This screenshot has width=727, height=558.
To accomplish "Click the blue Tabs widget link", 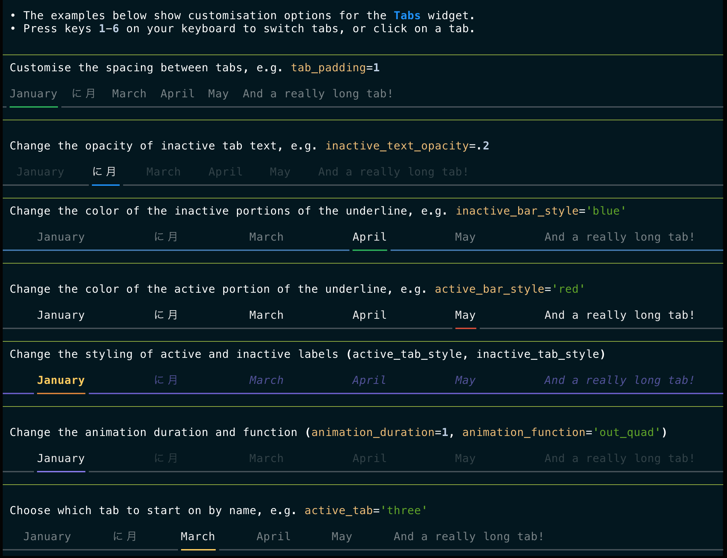I will [407, 15].
